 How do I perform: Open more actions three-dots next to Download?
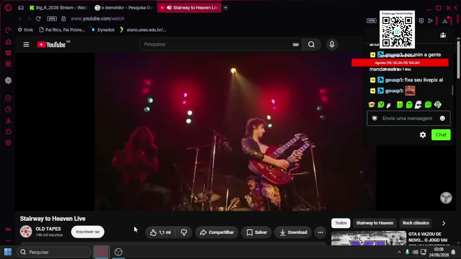point(321,232)
